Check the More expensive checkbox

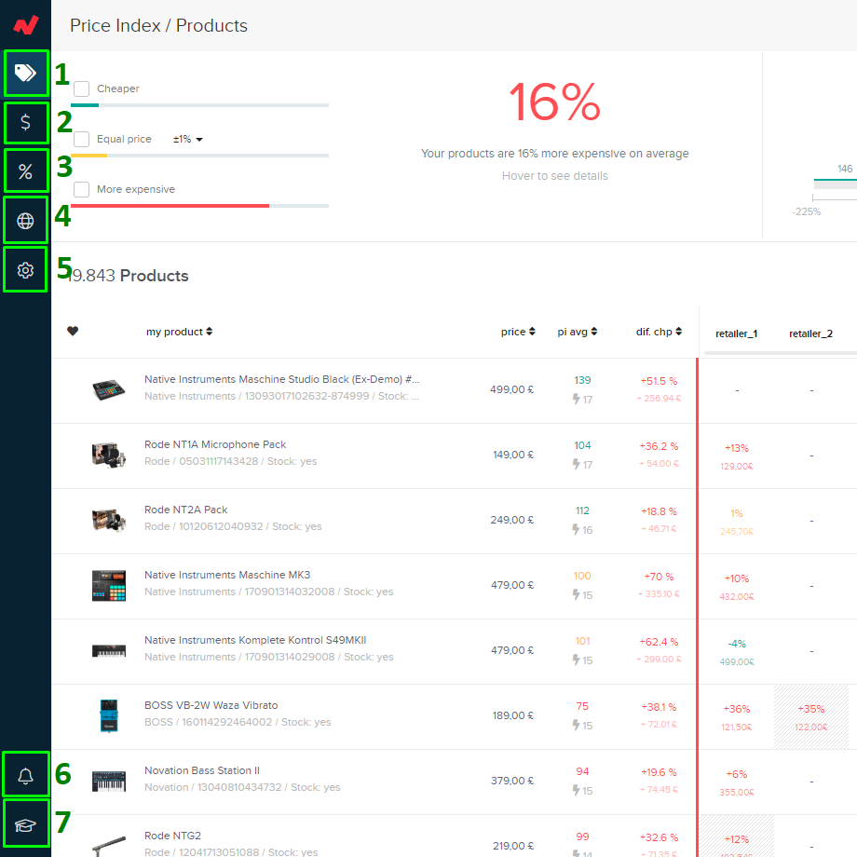click(81, 189)
